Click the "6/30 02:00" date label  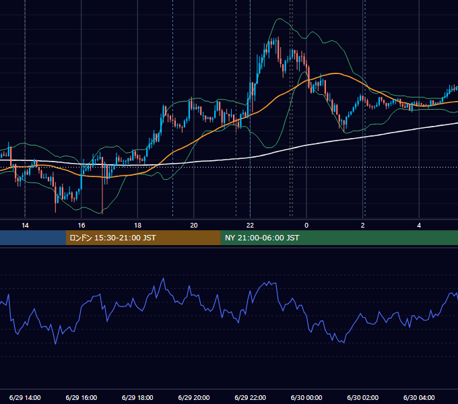[363, 397]
